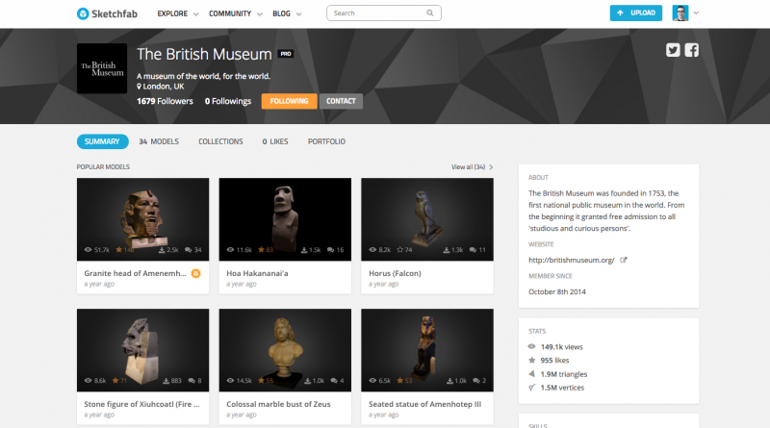The width and height of the screenshot is (770, 428).
Task: Click the user avatar in the header
Action: pyautogui.click(x=680, y=13)
